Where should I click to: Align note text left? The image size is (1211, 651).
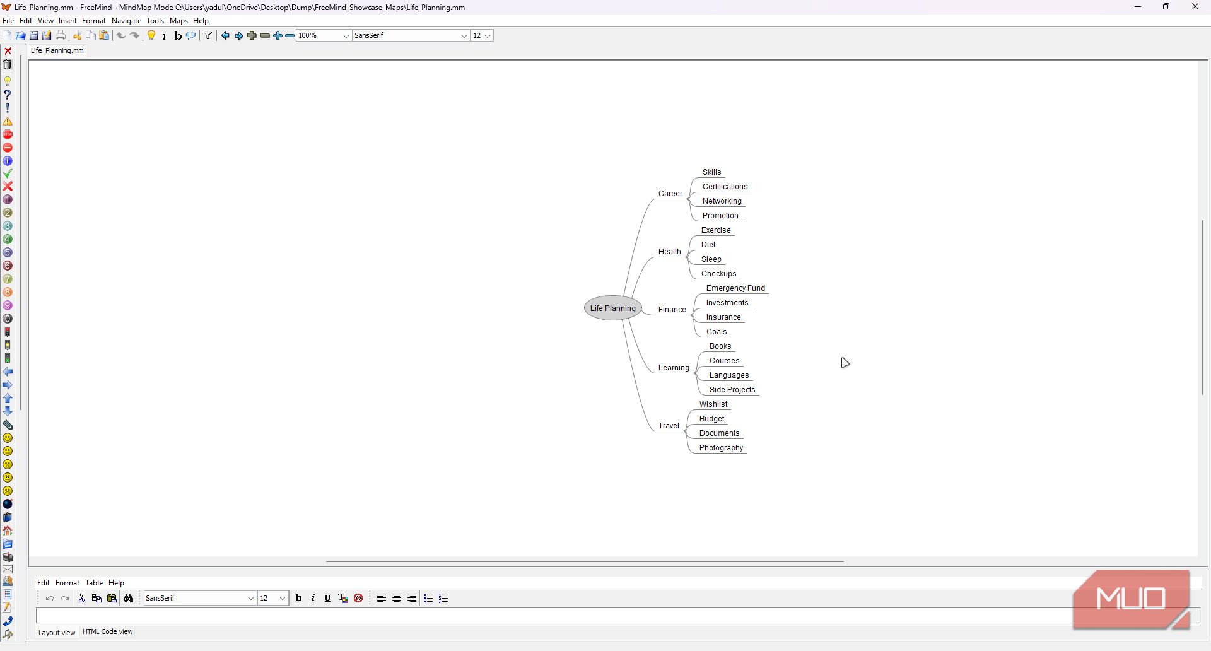coord(381,599)
